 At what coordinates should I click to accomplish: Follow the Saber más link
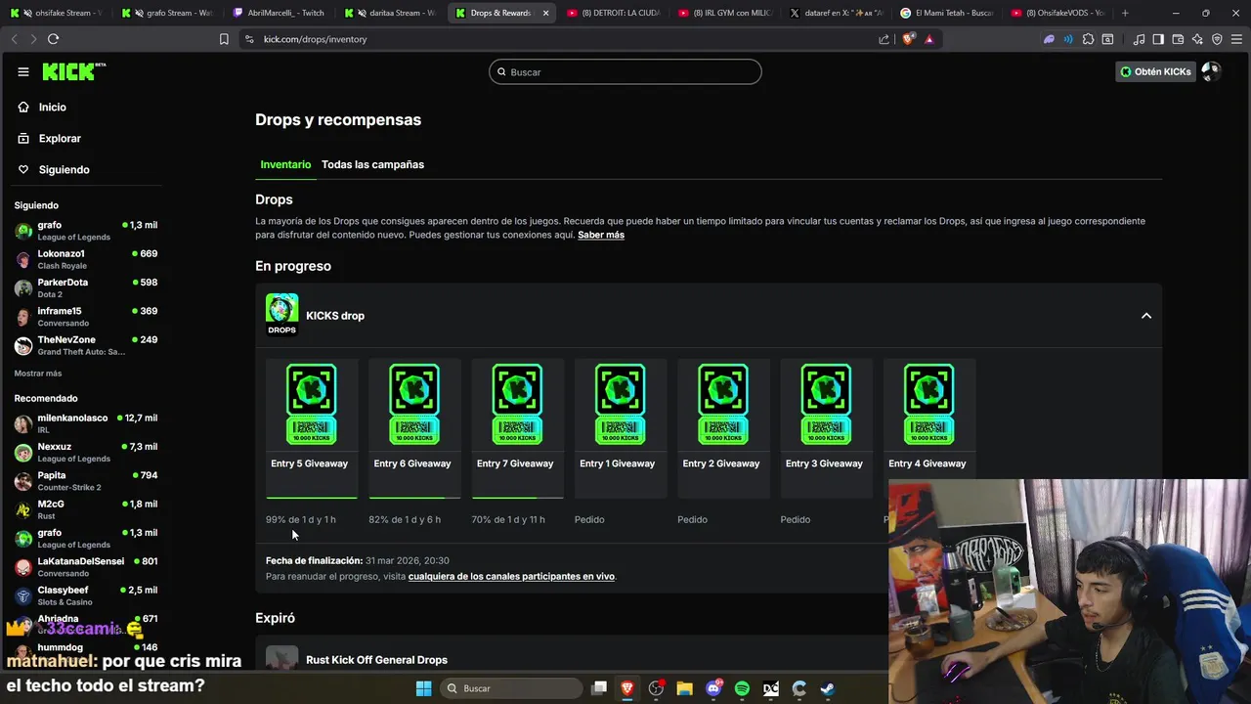(x=601, y=235)
